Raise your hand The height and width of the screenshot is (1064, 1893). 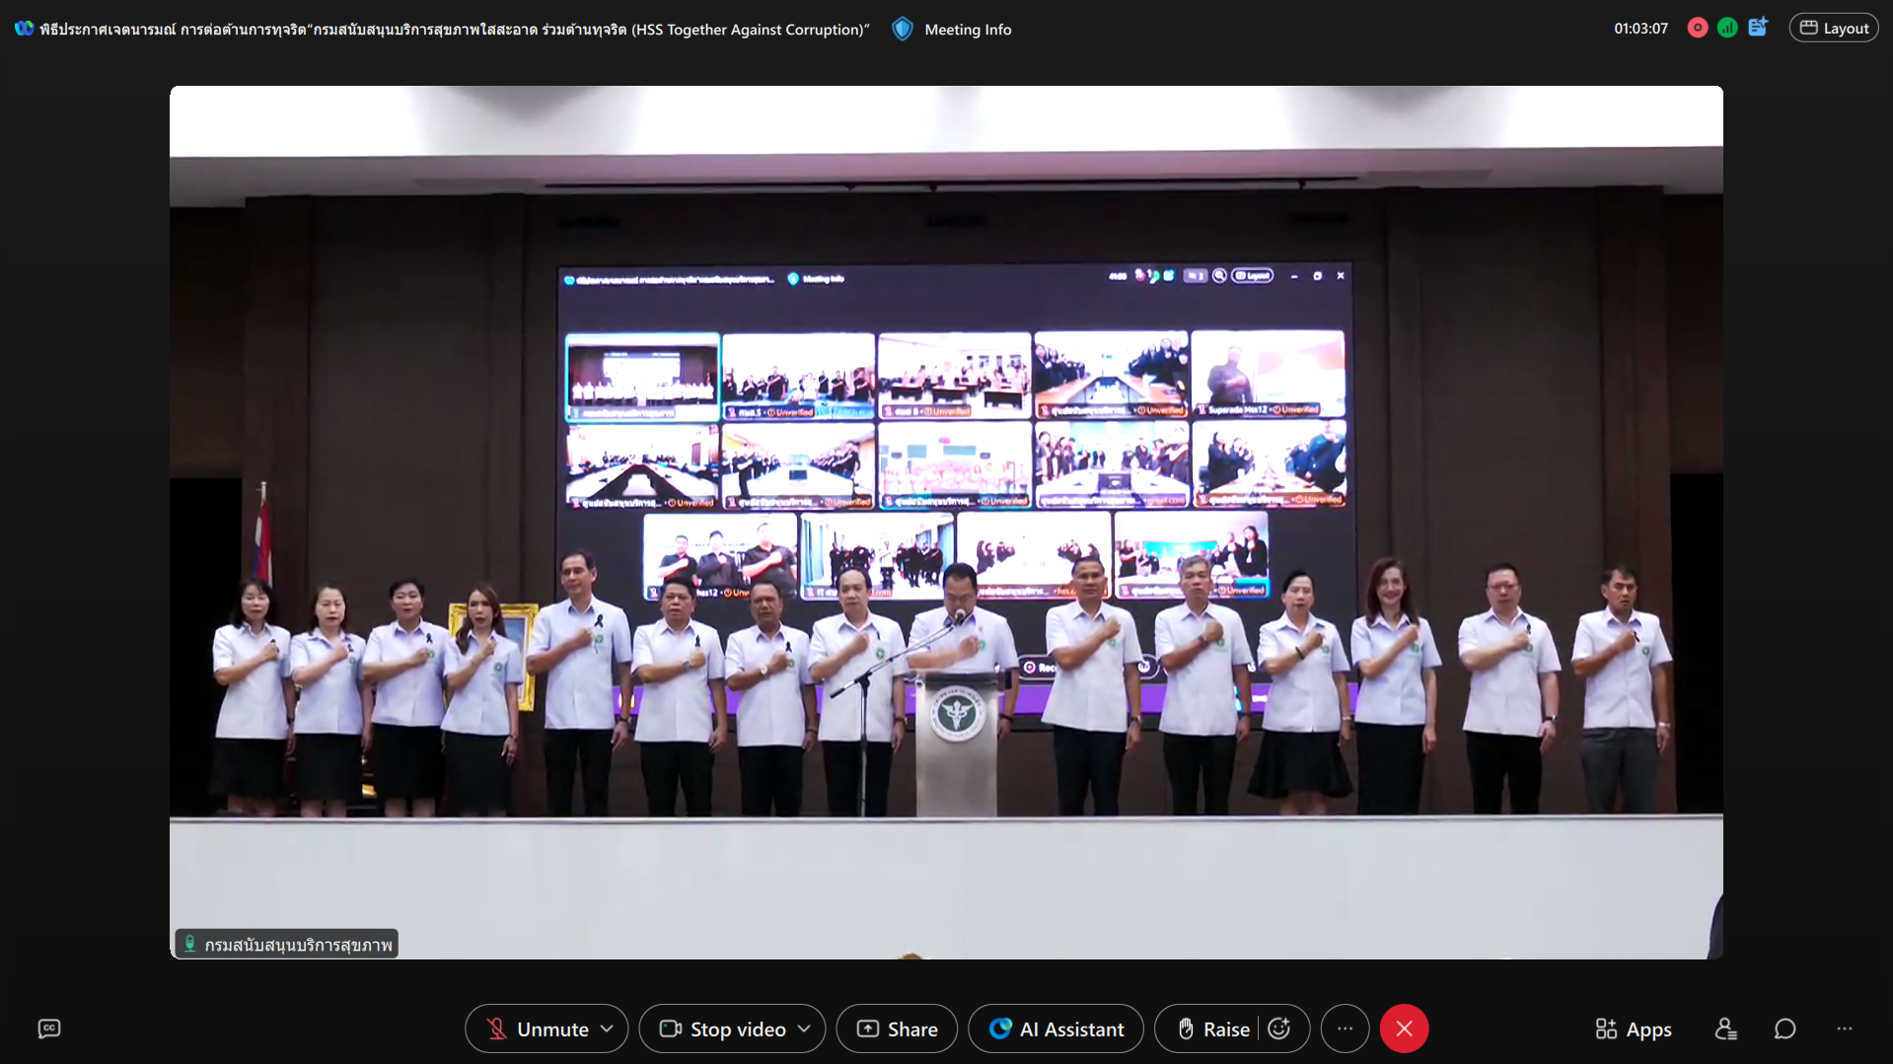(x=1212, y=1029)
